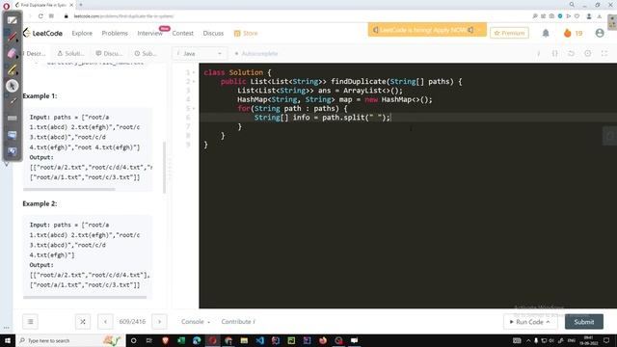The height and width of the screenshot is (347, 617).
Task: Open Interview in the navigation bar
Action: click(150, 34)
